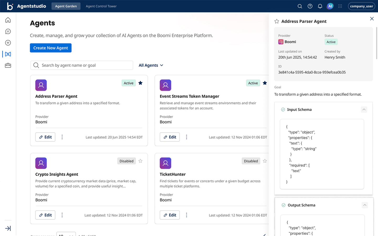Click the AI assistant avatar icon

tap(330, 6)
